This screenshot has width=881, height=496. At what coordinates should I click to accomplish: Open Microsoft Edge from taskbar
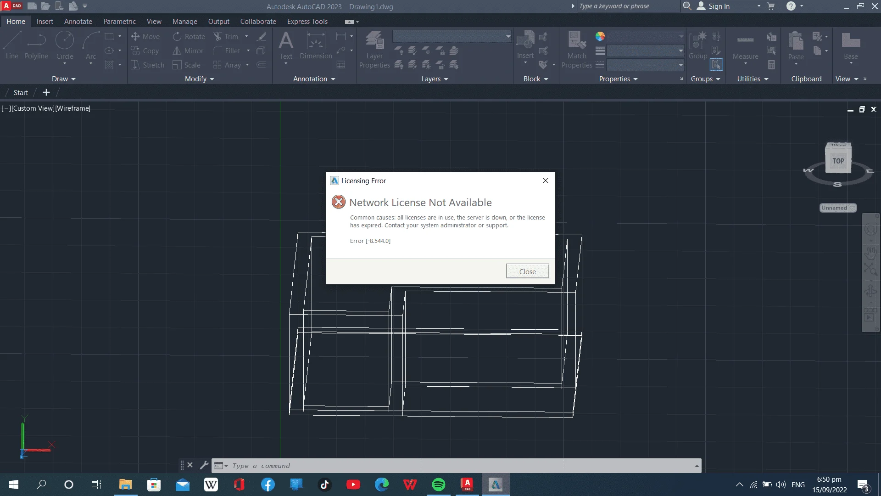pyautogui.click(x=381, y=485)
